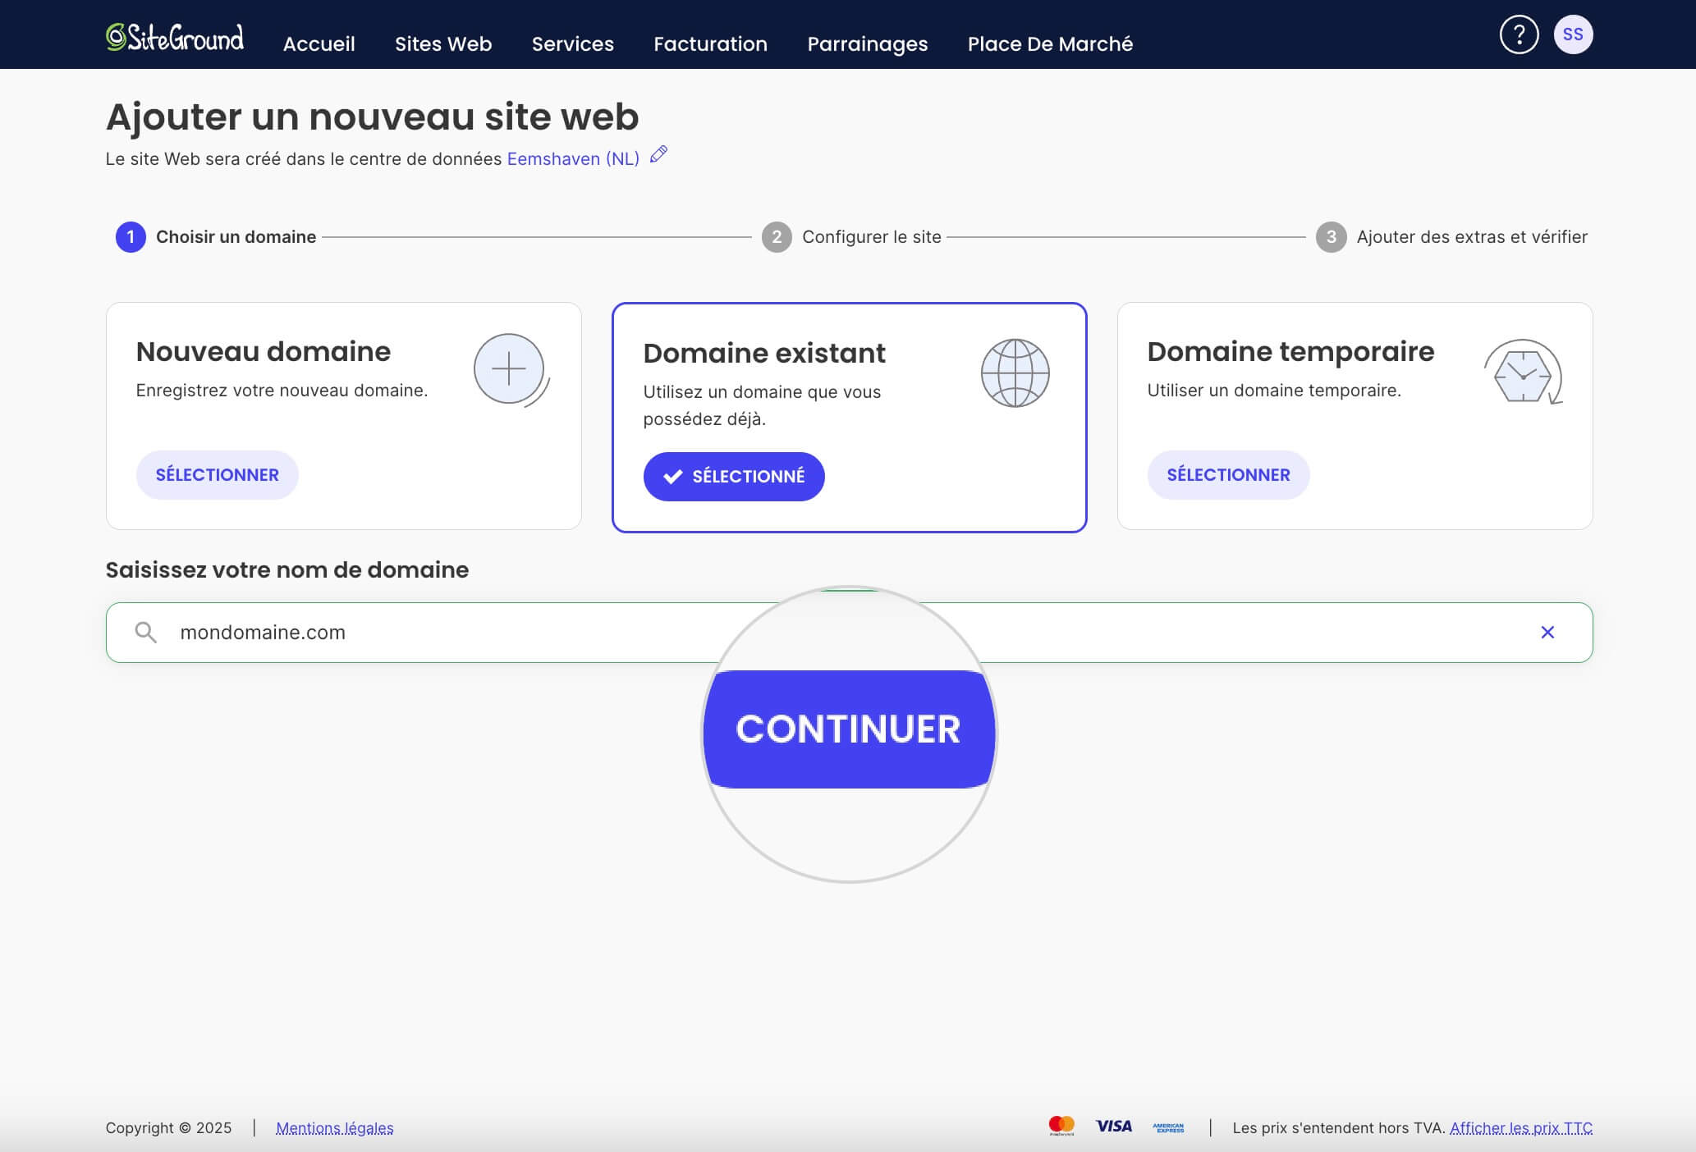Select the Domaine temporaire option
Screen dimensions: 1696x1152
click(x=1228, y=474)
